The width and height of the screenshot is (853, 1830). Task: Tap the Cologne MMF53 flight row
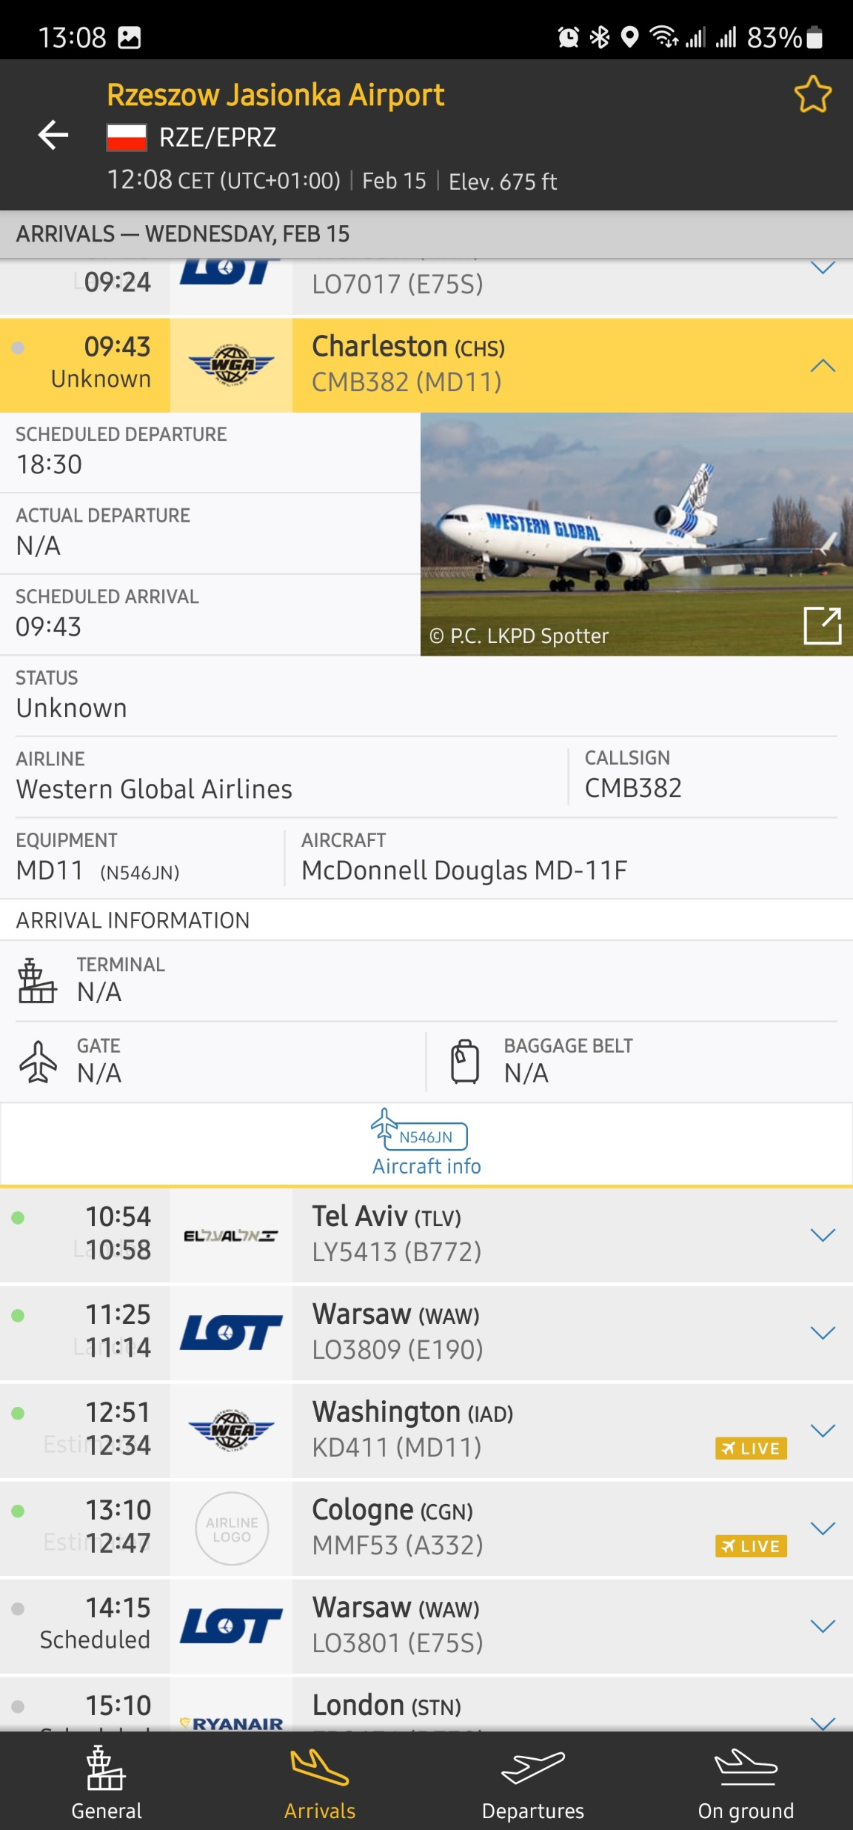[x=504, y=1528]
